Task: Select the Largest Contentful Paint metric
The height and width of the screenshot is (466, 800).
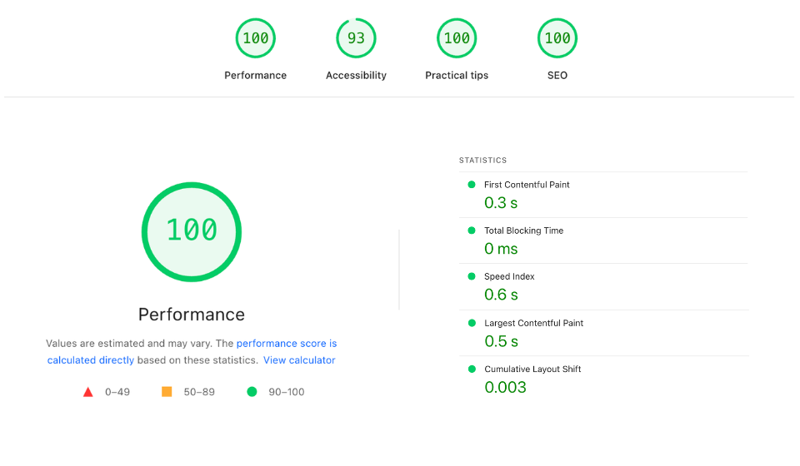Action: pyautogui.click(x=603, y=333)
